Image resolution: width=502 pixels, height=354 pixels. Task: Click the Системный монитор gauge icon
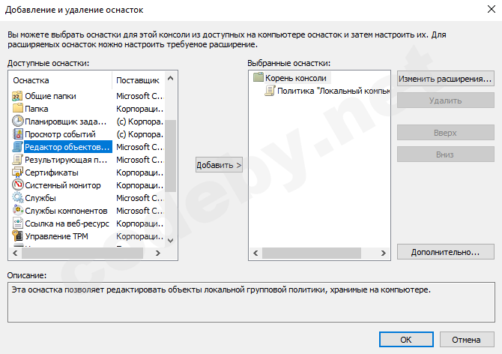(17, 185)
